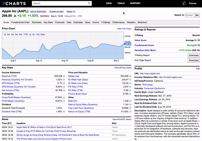Click Create an Alert link

click(57, 11)
